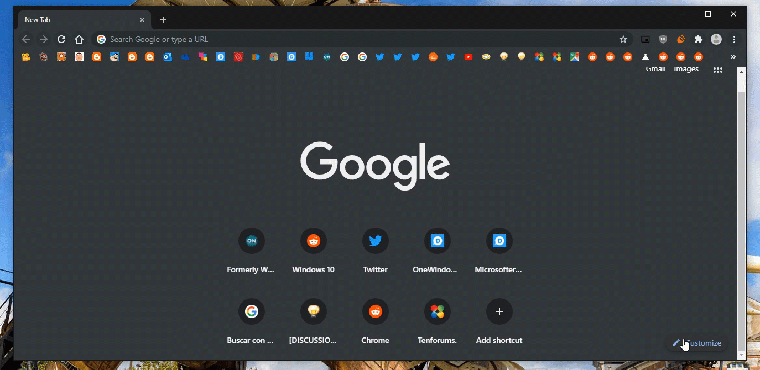The image size is (760, 370).
Task: Open the Buscar con ... shortcut tile
Action: click(x=252, y=323)
